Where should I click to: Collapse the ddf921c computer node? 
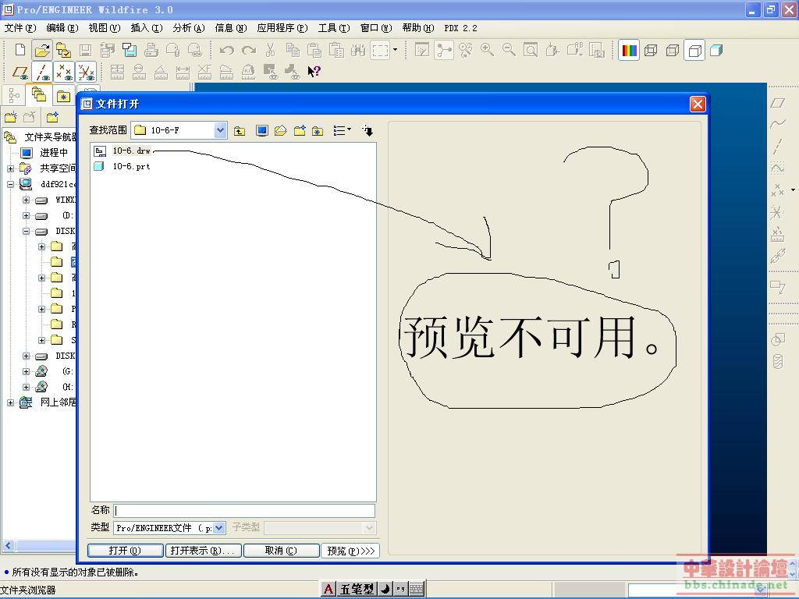click(11, 184)
